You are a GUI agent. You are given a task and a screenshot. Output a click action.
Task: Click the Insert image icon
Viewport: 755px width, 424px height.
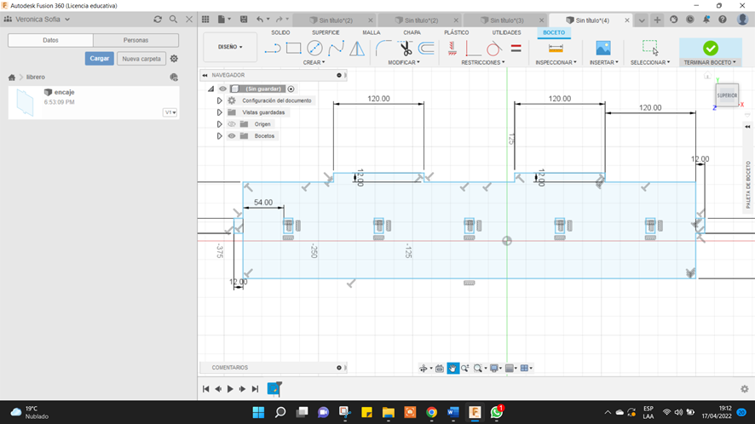(x=602, y=49)
